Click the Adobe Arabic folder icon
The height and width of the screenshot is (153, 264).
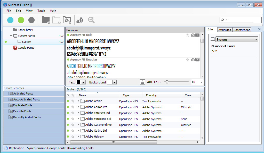(83, 101)
